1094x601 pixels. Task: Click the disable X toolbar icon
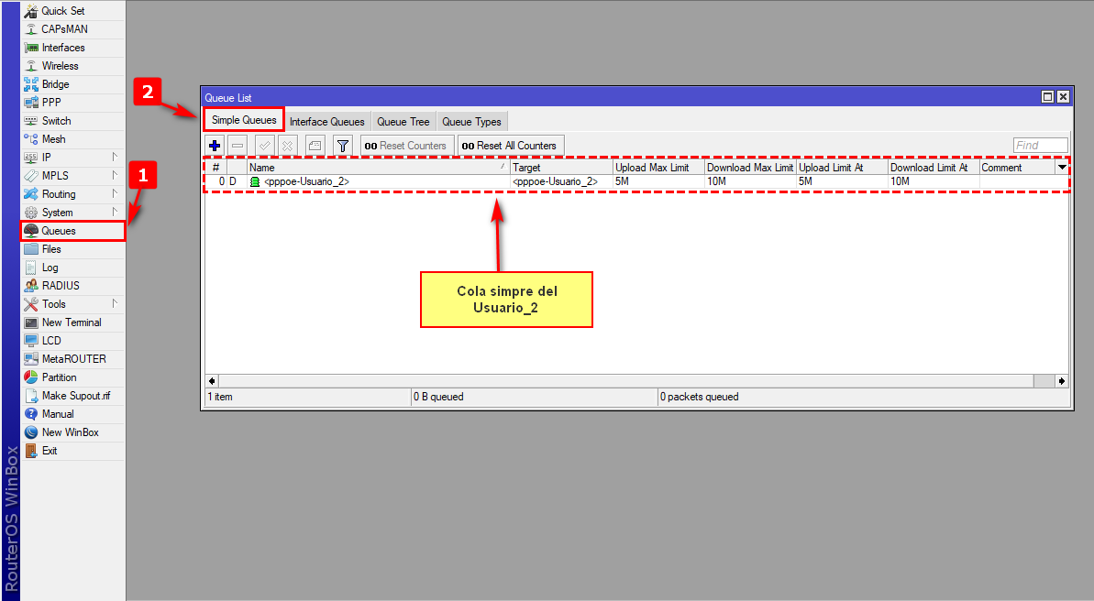coord(287,146)
